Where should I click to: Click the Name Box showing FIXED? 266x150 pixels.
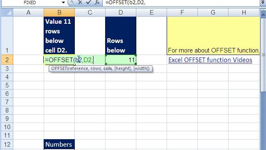click(x=30, y=2)
